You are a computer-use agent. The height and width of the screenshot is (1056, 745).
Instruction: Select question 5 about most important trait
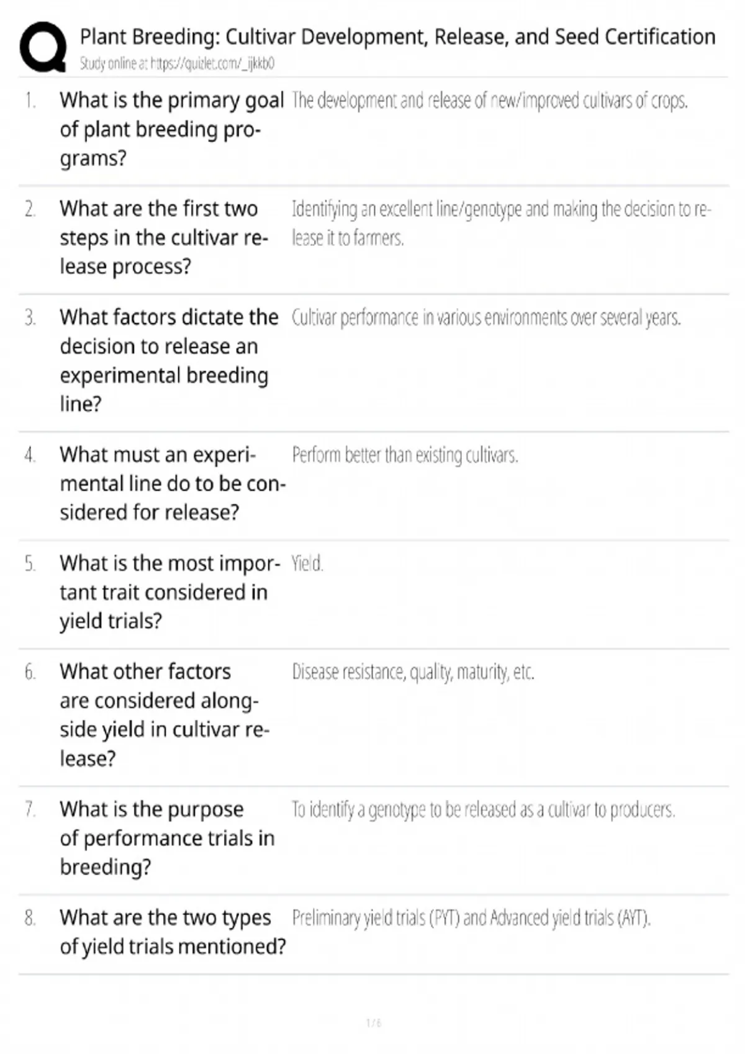[169, 592]
